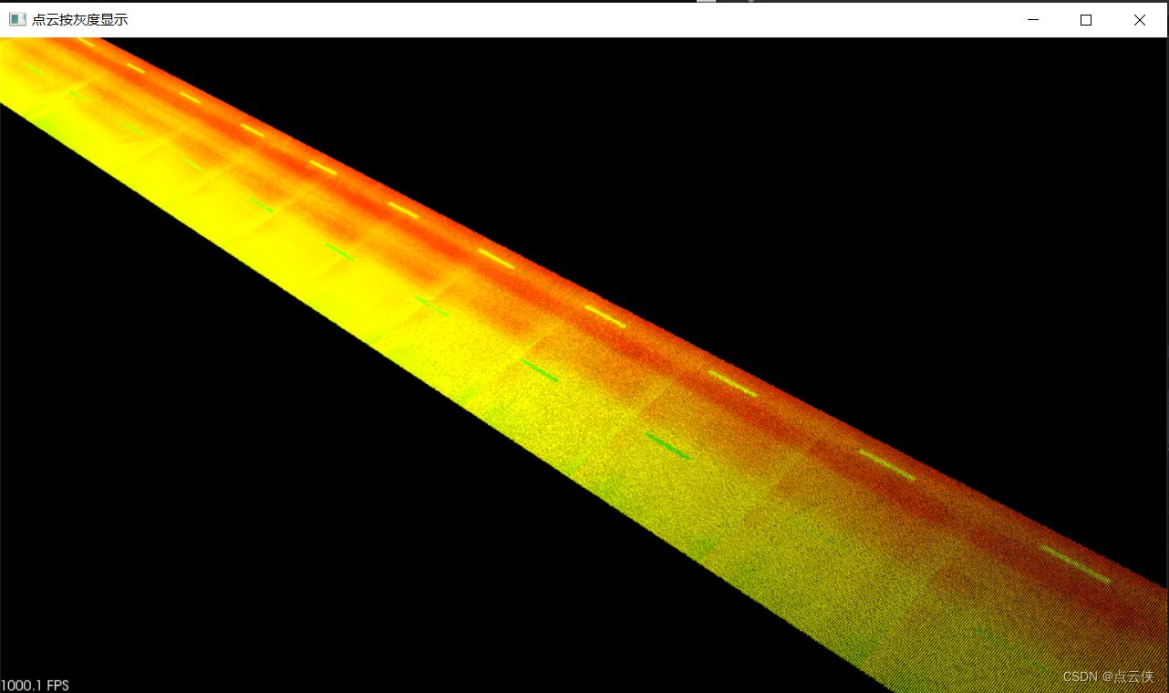Minimize the point cloud display window

click(x=1031, y=19)
